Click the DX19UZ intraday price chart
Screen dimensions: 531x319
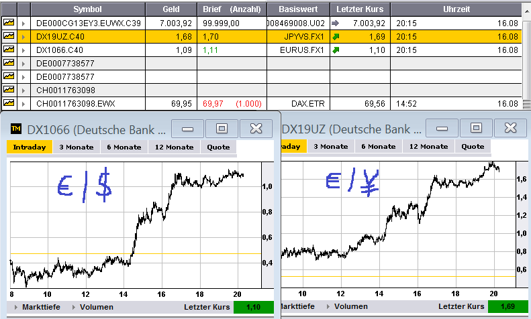click(398, 225)
